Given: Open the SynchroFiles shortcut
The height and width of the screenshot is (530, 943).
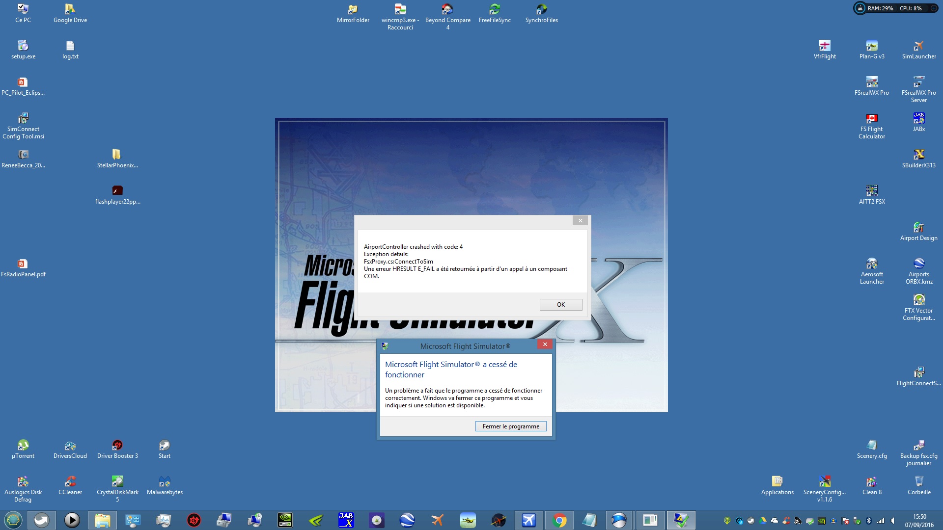Looking at the screenshot, I should point(542,13).
